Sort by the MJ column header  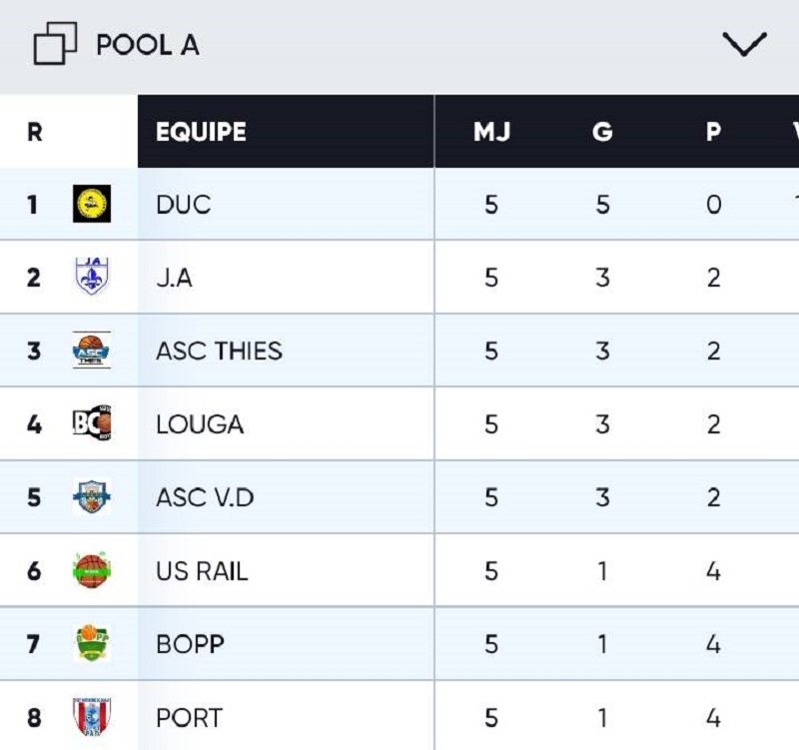click(x=491, y=132)
